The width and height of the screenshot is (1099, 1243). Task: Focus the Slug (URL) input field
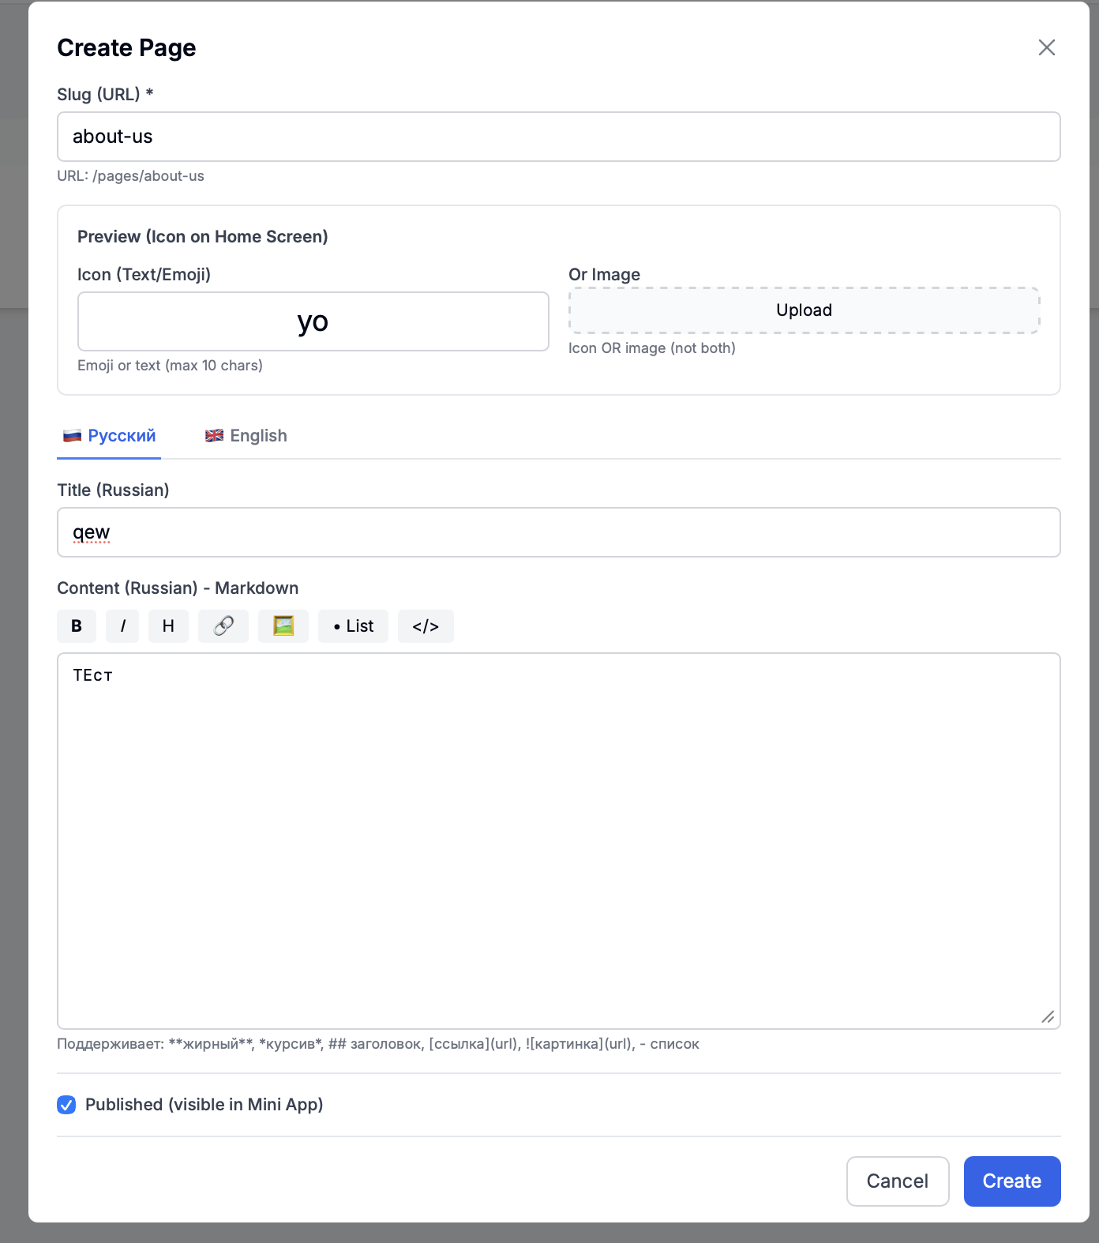558,137
